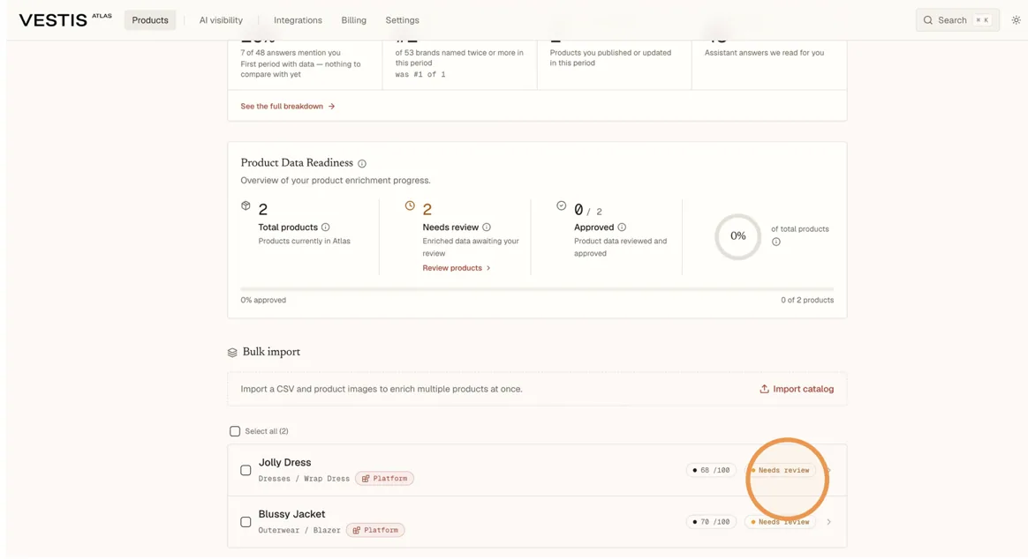Open the Review products link
The height and width of the screenshot is (559, 1028).
pyautogui.click(x=457, y=268)
